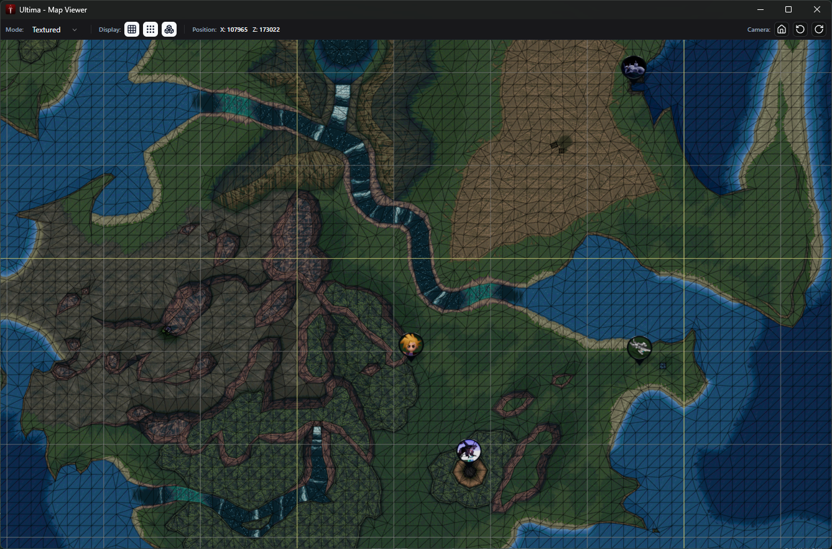
Task: Toggle the three-circles display option
Action: [x=169, y=29]
